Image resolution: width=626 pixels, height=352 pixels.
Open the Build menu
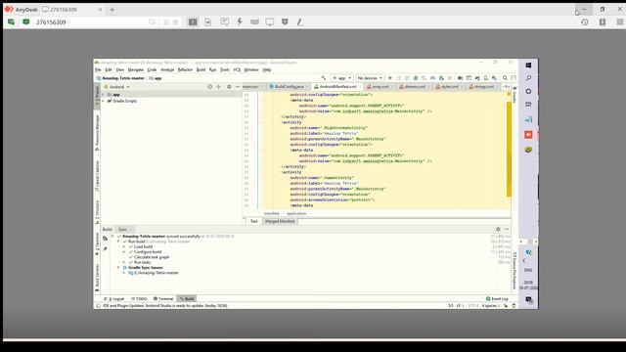click(x=201, y=69)
